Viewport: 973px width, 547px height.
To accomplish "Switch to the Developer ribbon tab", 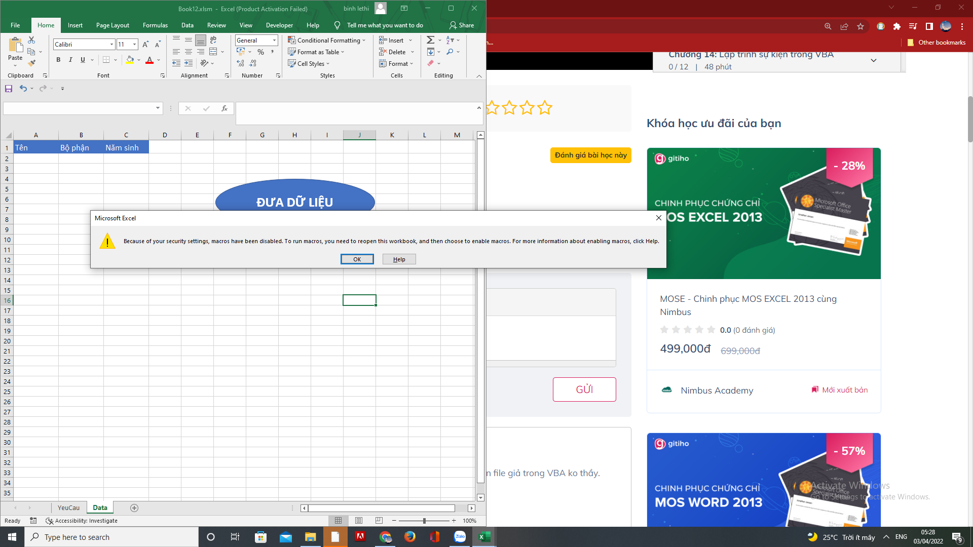I will 279,25.
